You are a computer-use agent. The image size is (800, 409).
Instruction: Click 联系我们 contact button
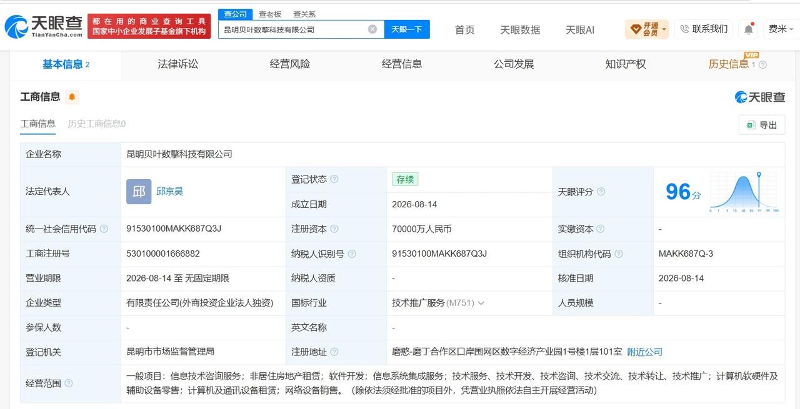coord(703,29)
